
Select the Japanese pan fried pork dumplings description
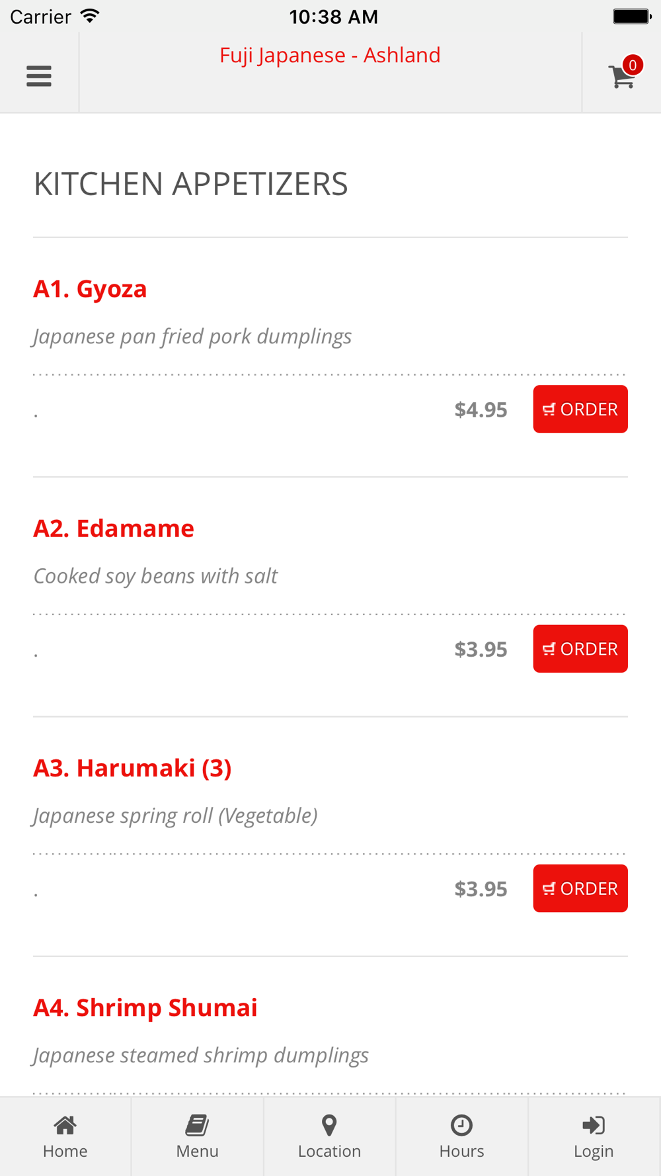(x=192, y=337)
